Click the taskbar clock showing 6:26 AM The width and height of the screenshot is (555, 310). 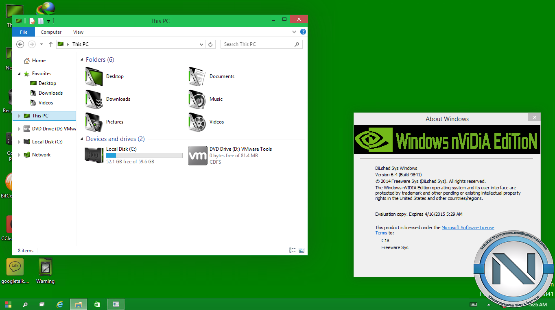(538, 304)
